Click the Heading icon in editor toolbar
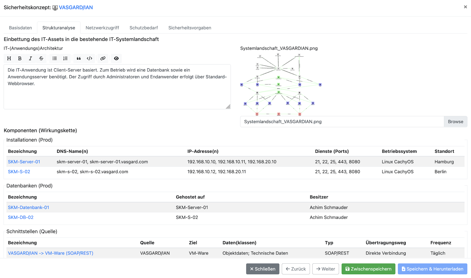The height and width of the screenshot is (278, 471). [x=9, y=58]
